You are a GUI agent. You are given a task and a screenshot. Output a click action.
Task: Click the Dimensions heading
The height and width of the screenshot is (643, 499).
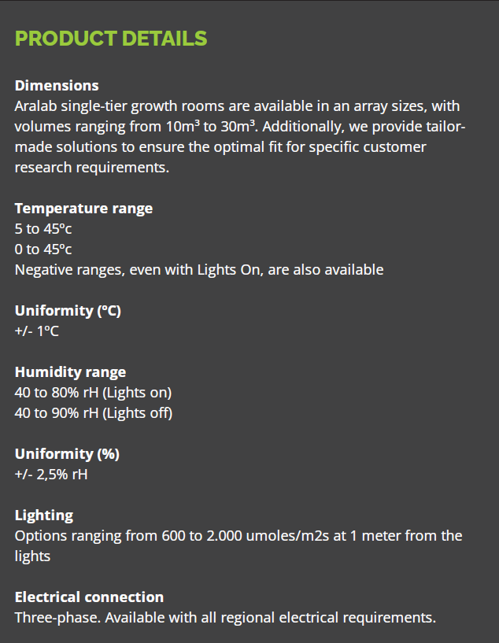pyautogui.click(x=57, y=86)
